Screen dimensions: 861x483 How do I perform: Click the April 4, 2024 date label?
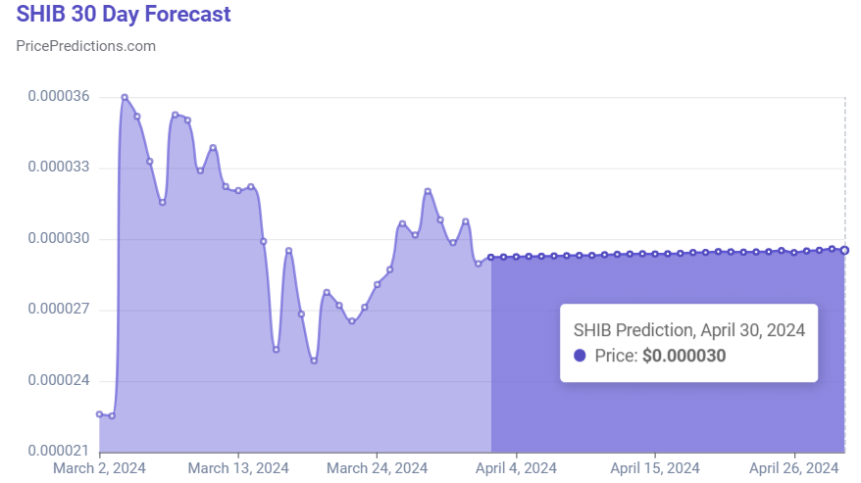[x=515, y=468]
